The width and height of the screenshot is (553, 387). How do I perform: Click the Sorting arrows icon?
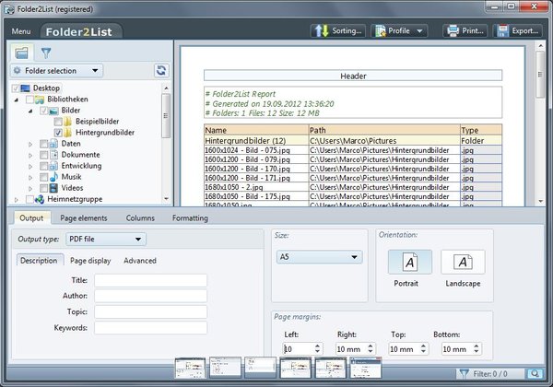coord(322,31)
